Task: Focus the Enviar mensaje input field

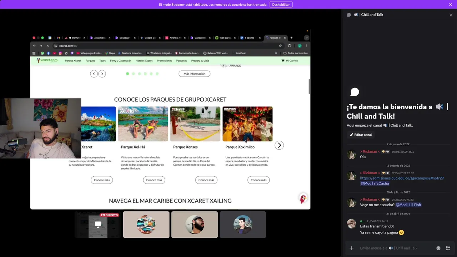Action: (x=396, y=248)
